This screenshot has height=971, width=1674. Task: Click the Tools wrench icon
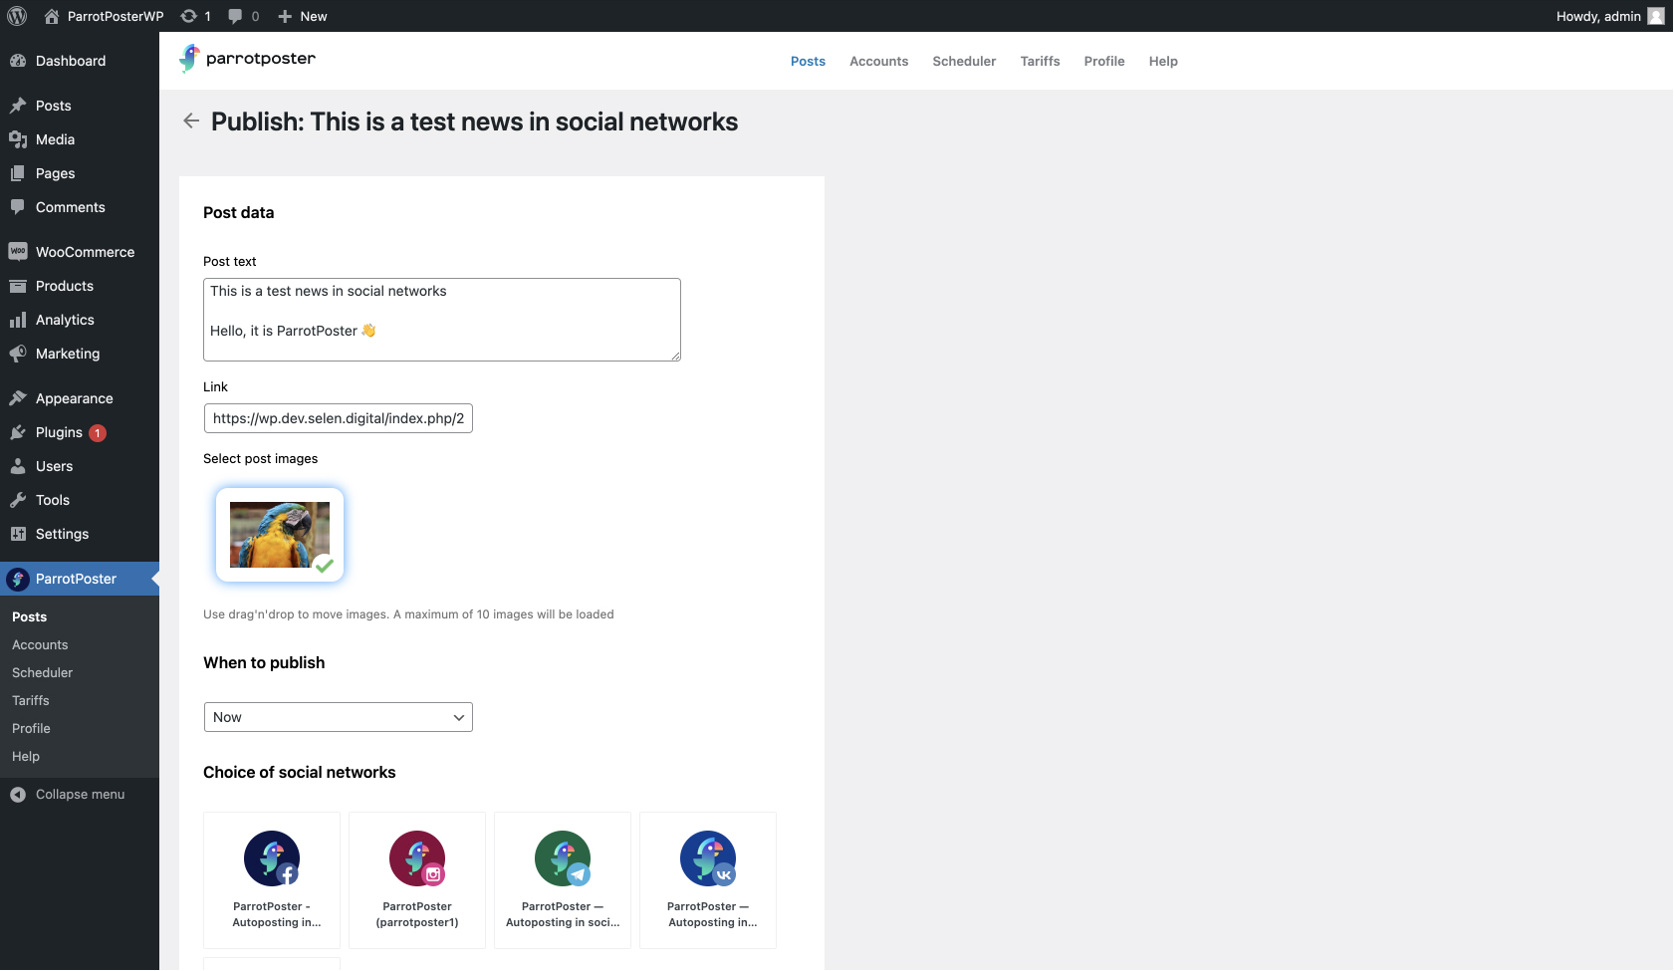[18, 500]
